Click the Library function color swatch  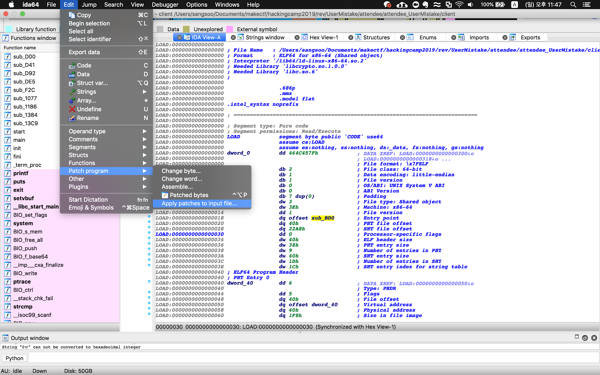9,29
